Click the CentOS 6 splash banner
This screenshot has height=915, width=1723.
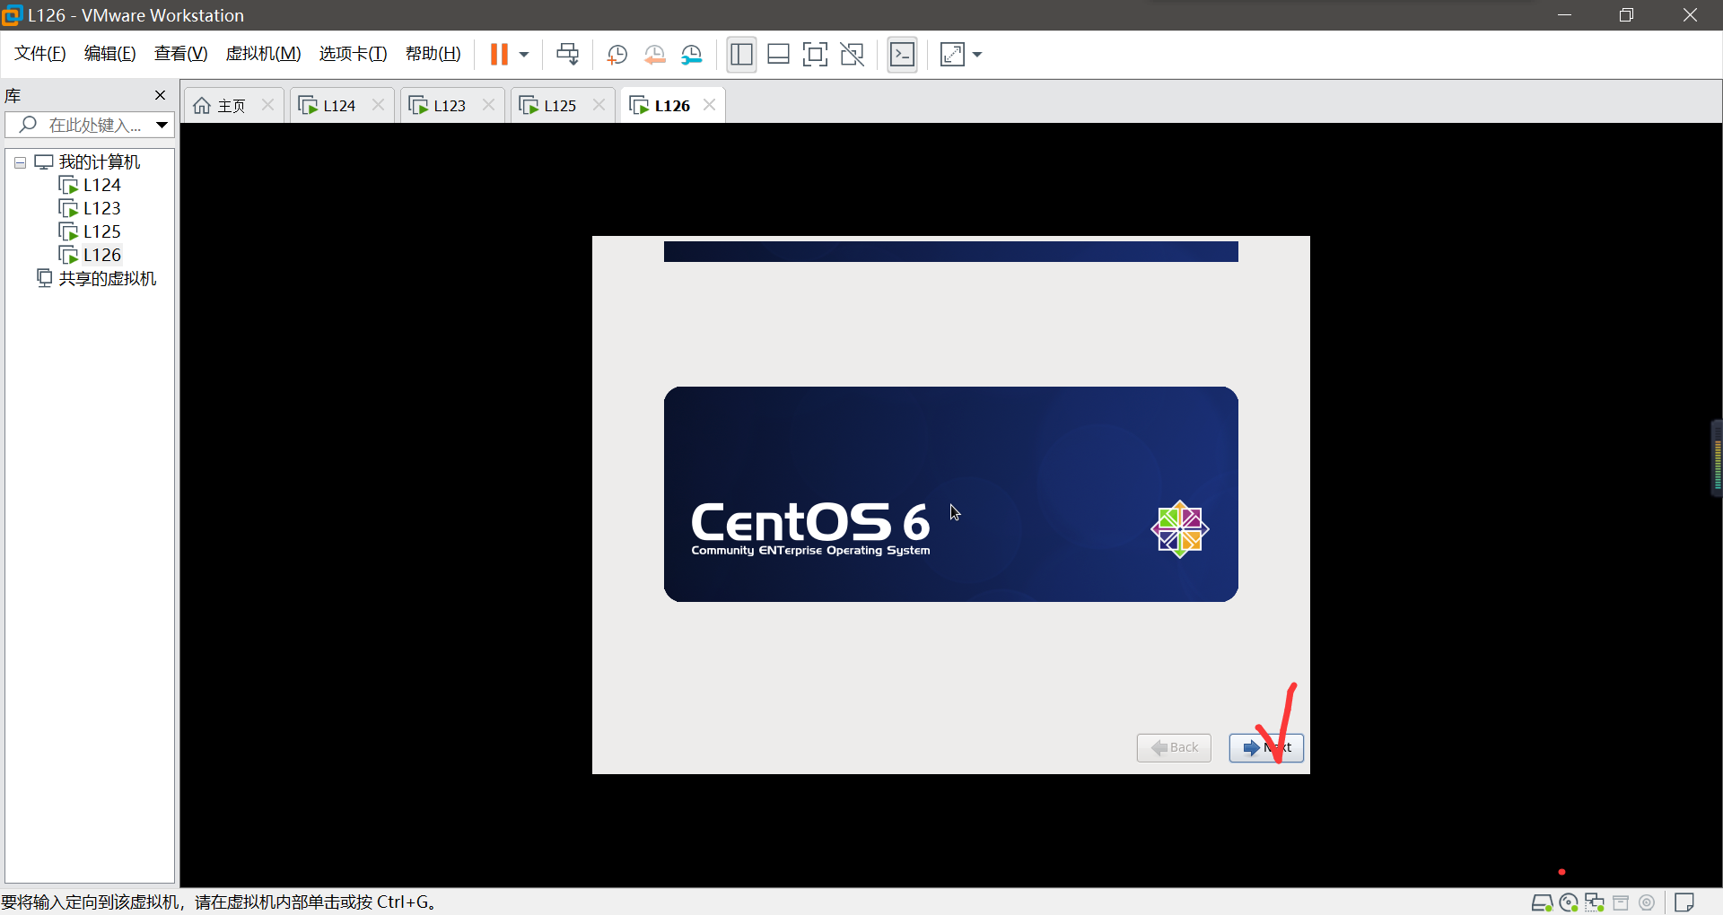[951, 494]
